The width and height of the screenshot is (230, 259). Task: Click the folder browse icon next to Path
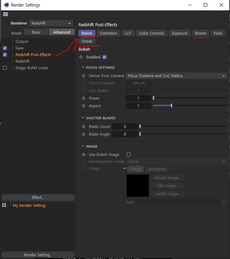[224, 202]
